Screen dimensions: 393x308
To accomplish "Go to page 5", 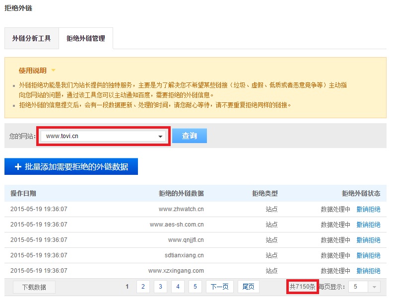I will pos(195,287).
